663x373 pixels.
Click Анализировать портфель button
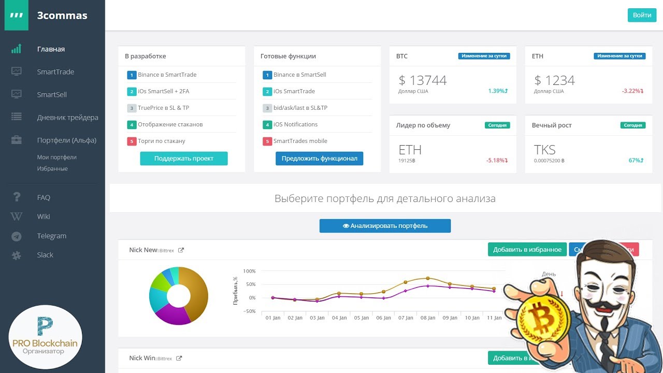385,226
